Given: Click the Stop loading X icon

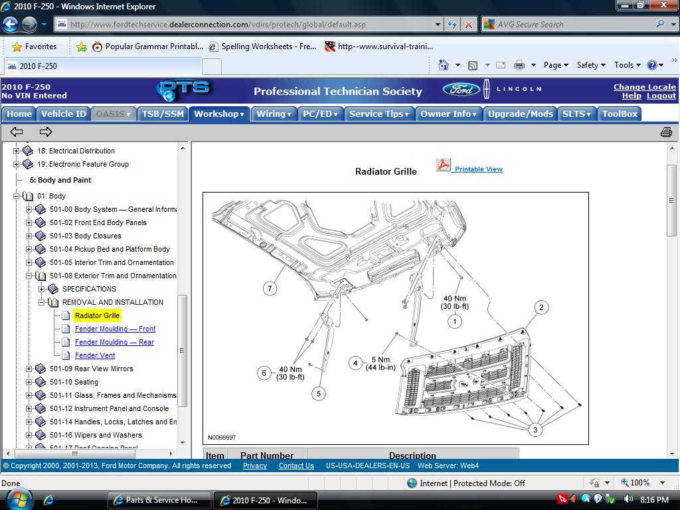Looking at the screenshot, I should 469,25.
